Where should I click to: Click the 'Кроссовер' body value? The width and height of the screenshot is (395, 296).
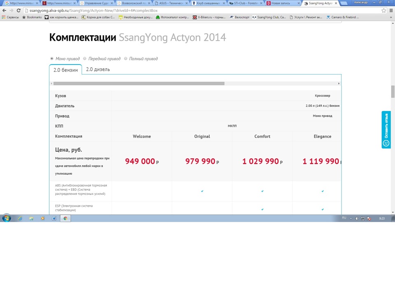(x=323, y=96)
